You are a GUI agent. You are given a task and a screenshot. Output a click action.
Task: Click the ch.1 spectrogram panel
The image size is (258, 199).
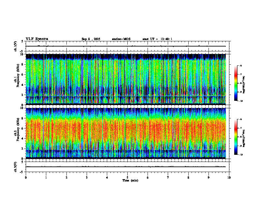click(126, 79)
